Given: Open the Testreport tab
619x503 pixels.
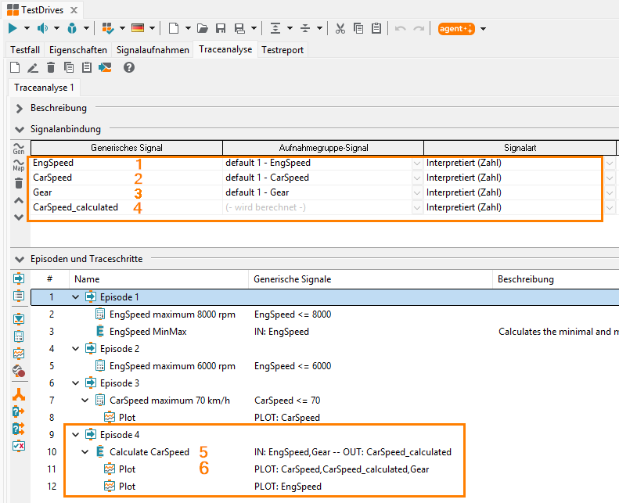Looking at the screenshot, I should [x=283, y=50].
